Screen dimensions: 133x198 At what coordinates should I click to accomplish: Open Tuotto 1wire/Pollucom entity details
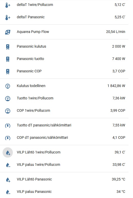click(64, 98)
